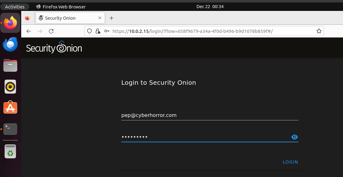343x177 pixels.
Task: Click the tracking protection shield icon
Action: (89, 31)
